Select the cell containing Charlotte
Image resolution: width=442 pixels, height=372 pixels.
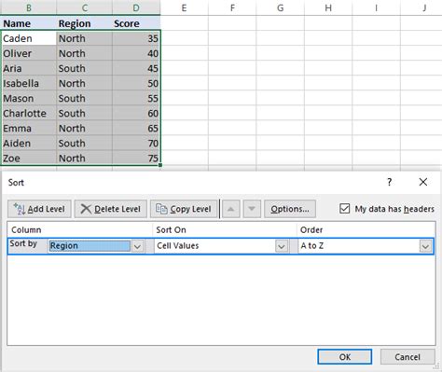coord(29,113)
